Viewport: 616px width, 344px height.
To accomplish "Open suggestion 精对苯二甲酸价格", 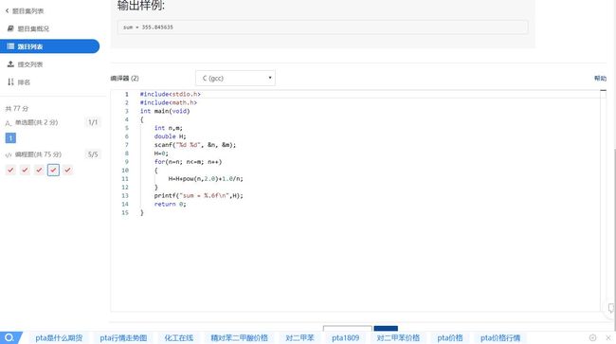I will pos(239,337).
